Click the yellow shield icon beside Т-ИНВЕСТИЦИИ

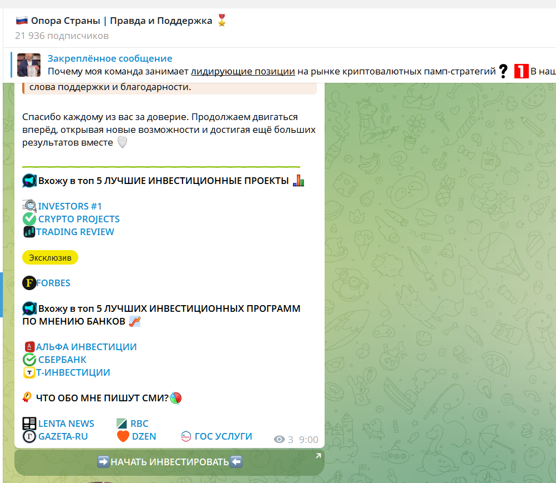click(29, 372)
